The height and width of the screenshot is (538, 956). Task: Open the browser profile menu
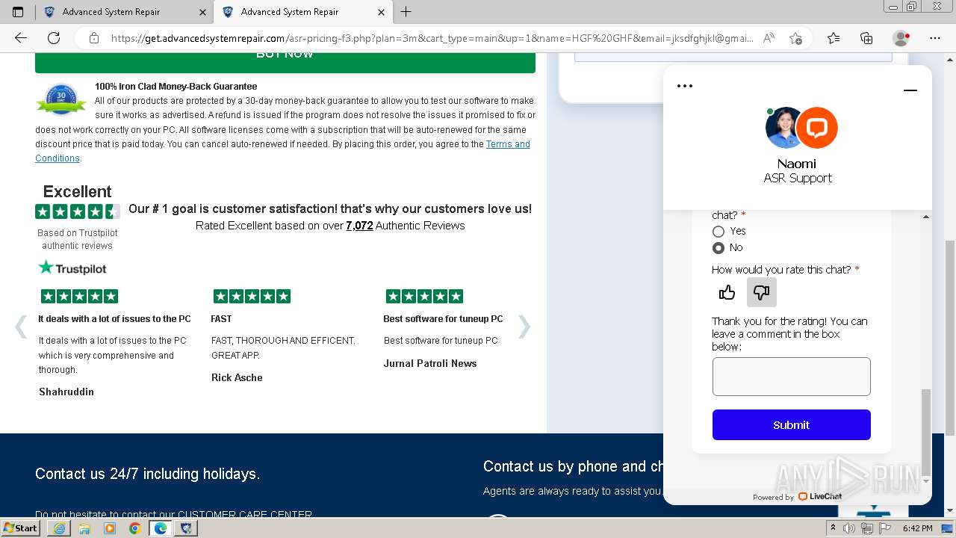coord(901,38)
